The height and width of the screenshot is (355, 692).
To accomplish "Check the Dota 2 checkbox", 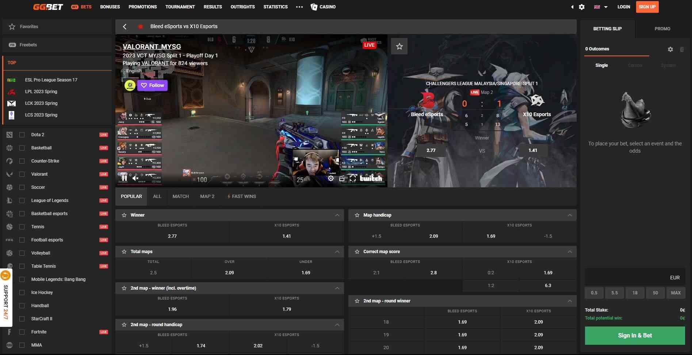I will [22, 135].
